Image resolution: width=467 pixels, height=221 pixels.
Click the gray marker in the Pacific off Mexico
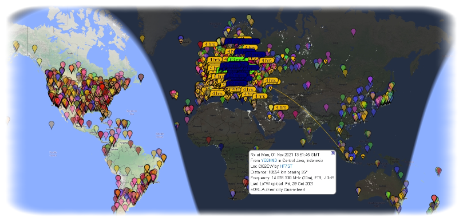52,124
